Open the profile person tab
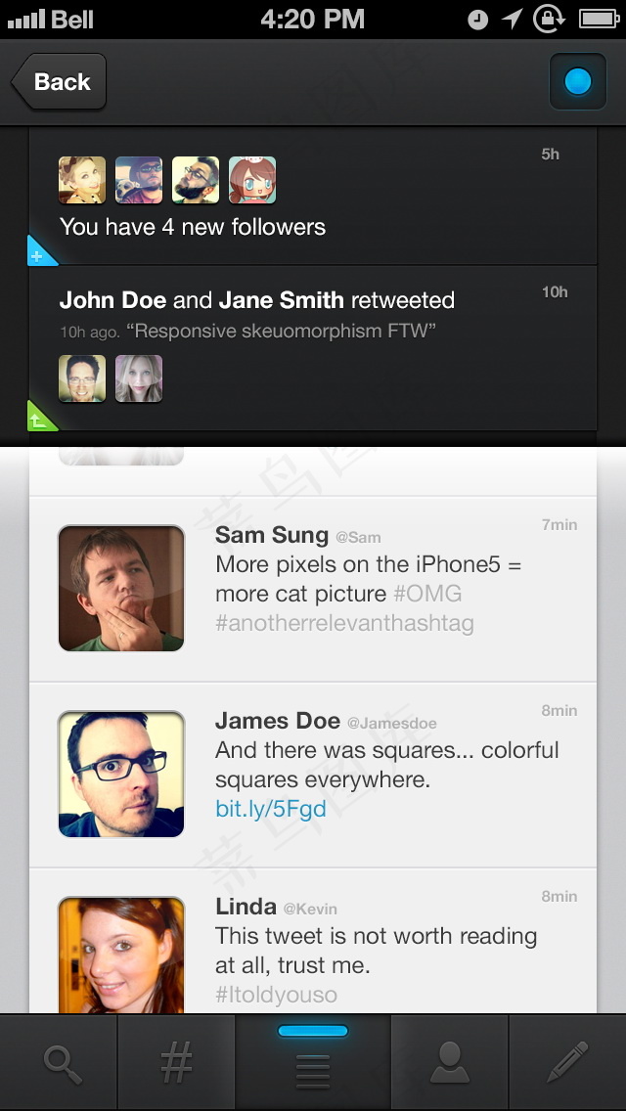 (x=450, y=1063)
